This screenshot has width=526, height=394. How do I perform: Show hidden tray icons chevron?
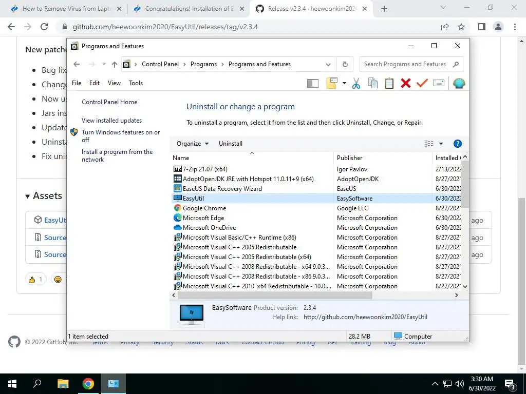coord(435,384)
